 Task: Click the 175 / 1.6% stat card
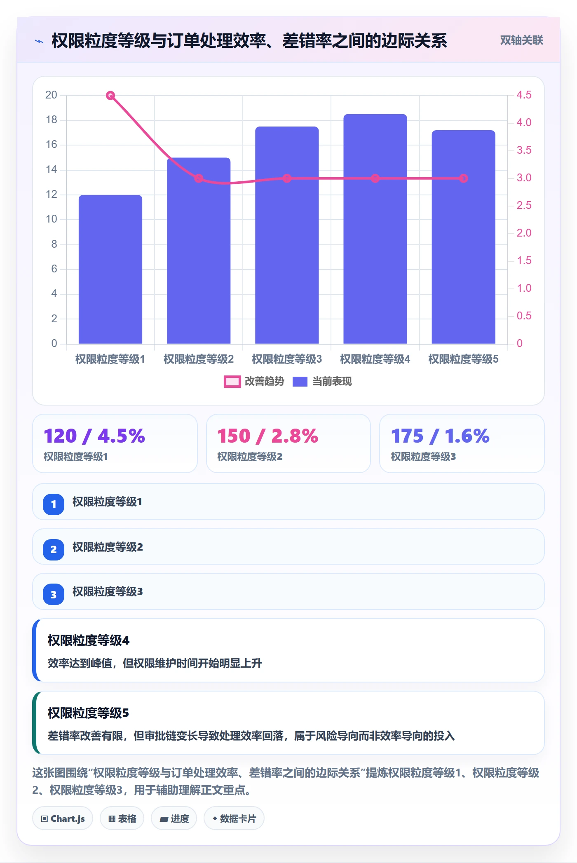462,443
